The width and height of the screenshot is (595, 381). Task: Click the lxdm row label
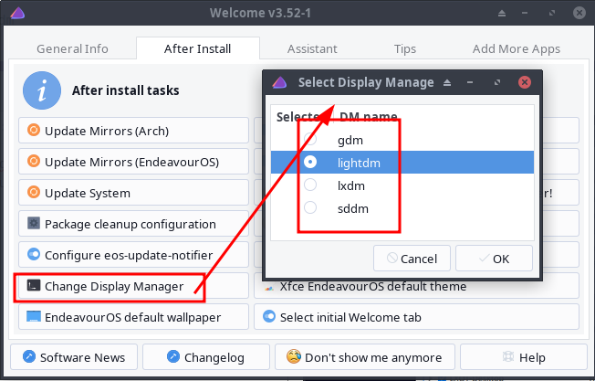(351, 185)
